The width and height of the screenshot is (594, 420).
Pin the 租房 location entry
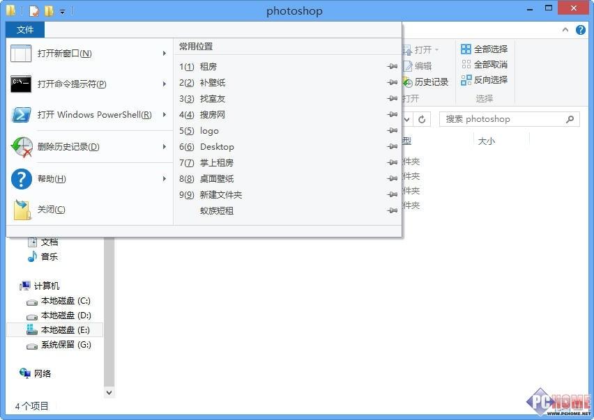[392, 67]
